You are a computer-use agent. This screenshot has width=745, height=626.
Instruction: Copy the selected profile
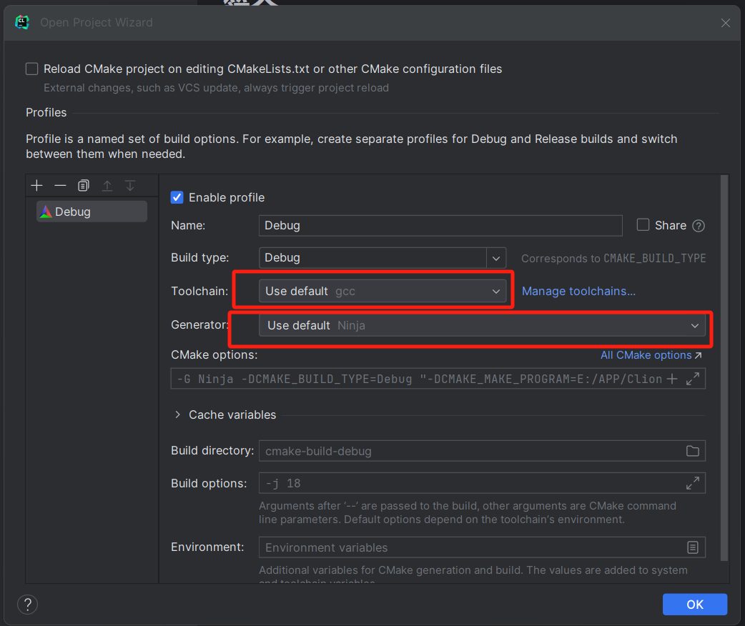point(84,185)
